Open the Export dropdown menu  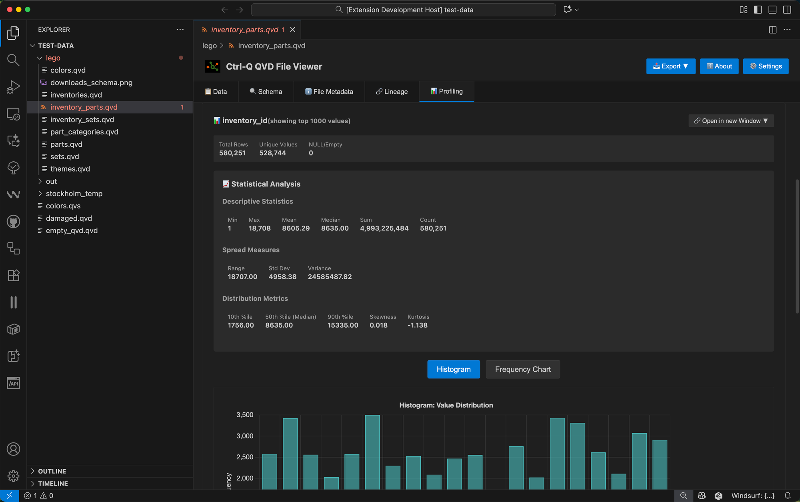point(670,66)
